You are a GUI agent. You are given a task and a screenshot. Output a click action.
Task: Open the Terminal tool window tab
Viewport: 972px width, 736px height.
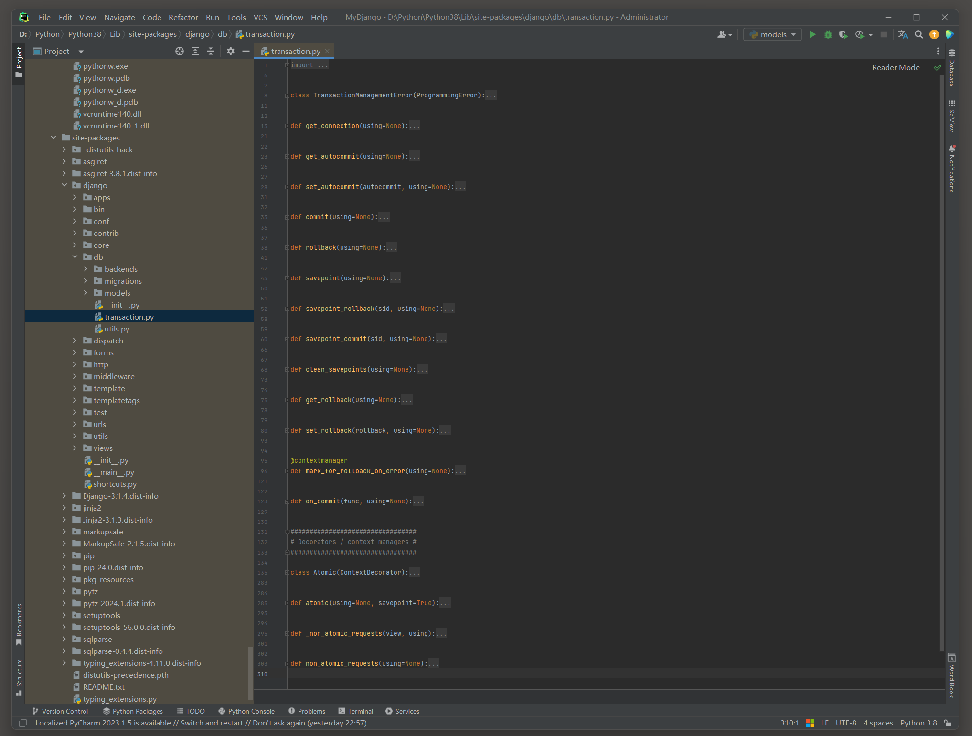click(x=355, y=711)
